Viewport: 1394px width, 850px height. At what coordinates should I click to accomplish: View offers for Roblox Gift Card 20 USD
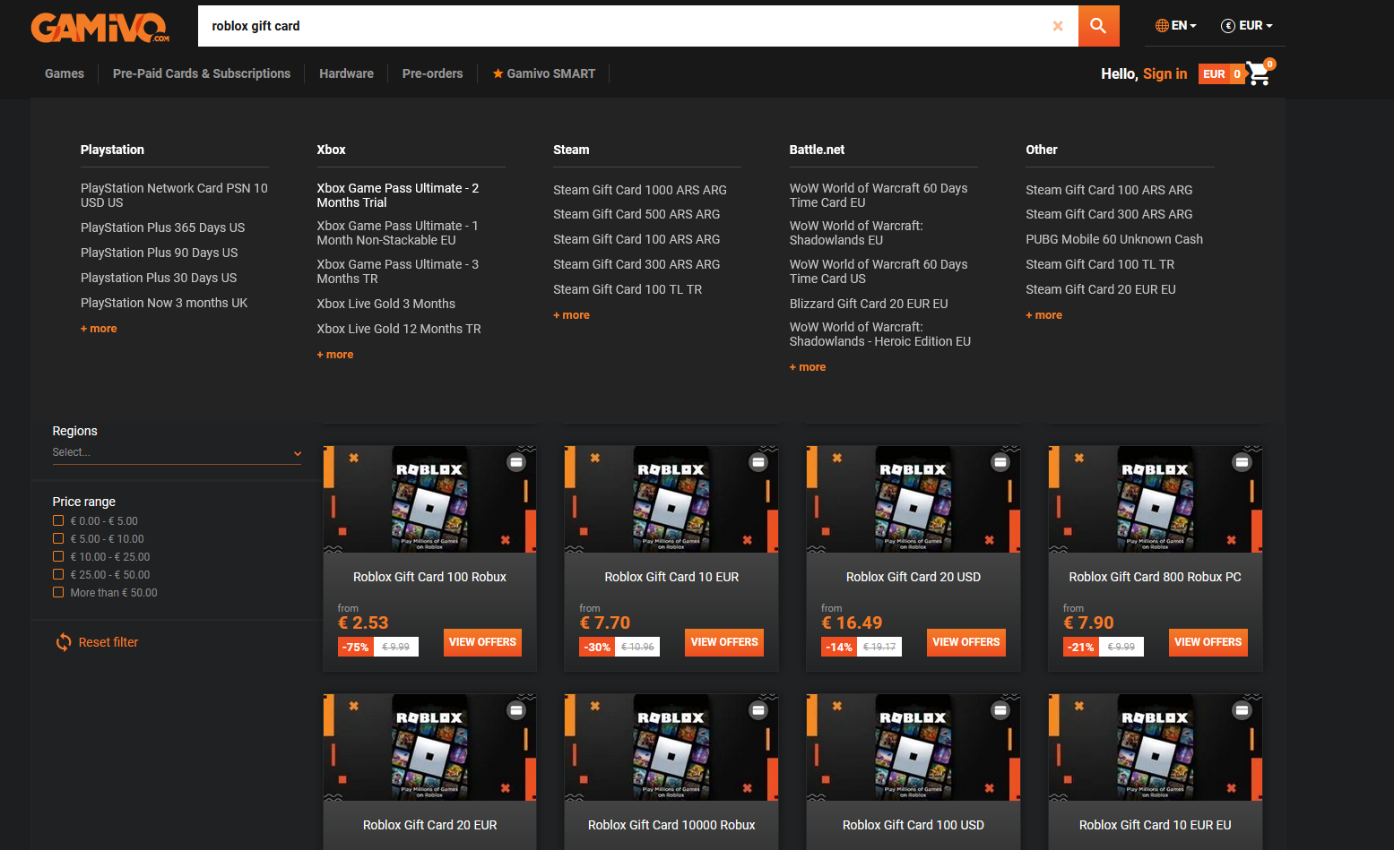click(x=966, y=642)
